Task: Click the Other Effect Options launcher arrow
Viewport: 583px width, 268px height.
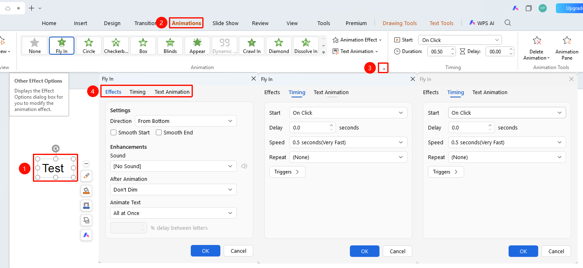Action: (x=383, y=68)
